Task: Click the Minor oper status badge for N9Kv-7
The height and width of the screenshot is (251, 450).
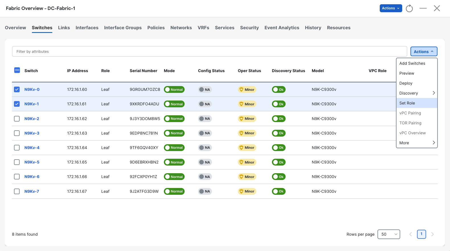Action: [247, 191]
